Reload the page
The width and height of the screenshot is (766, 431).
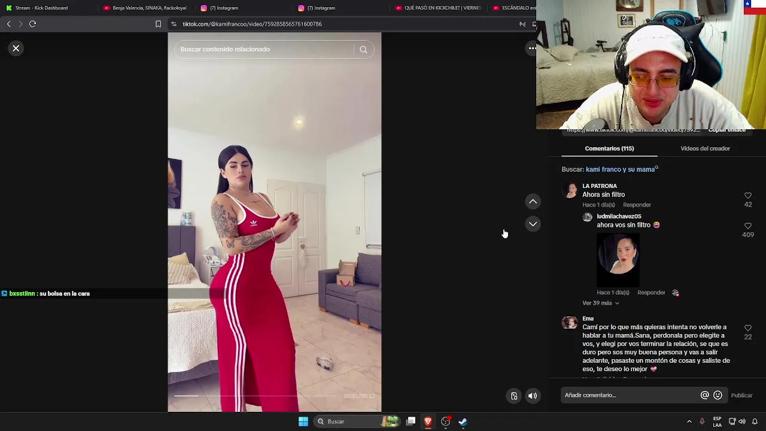click(33, 24)
